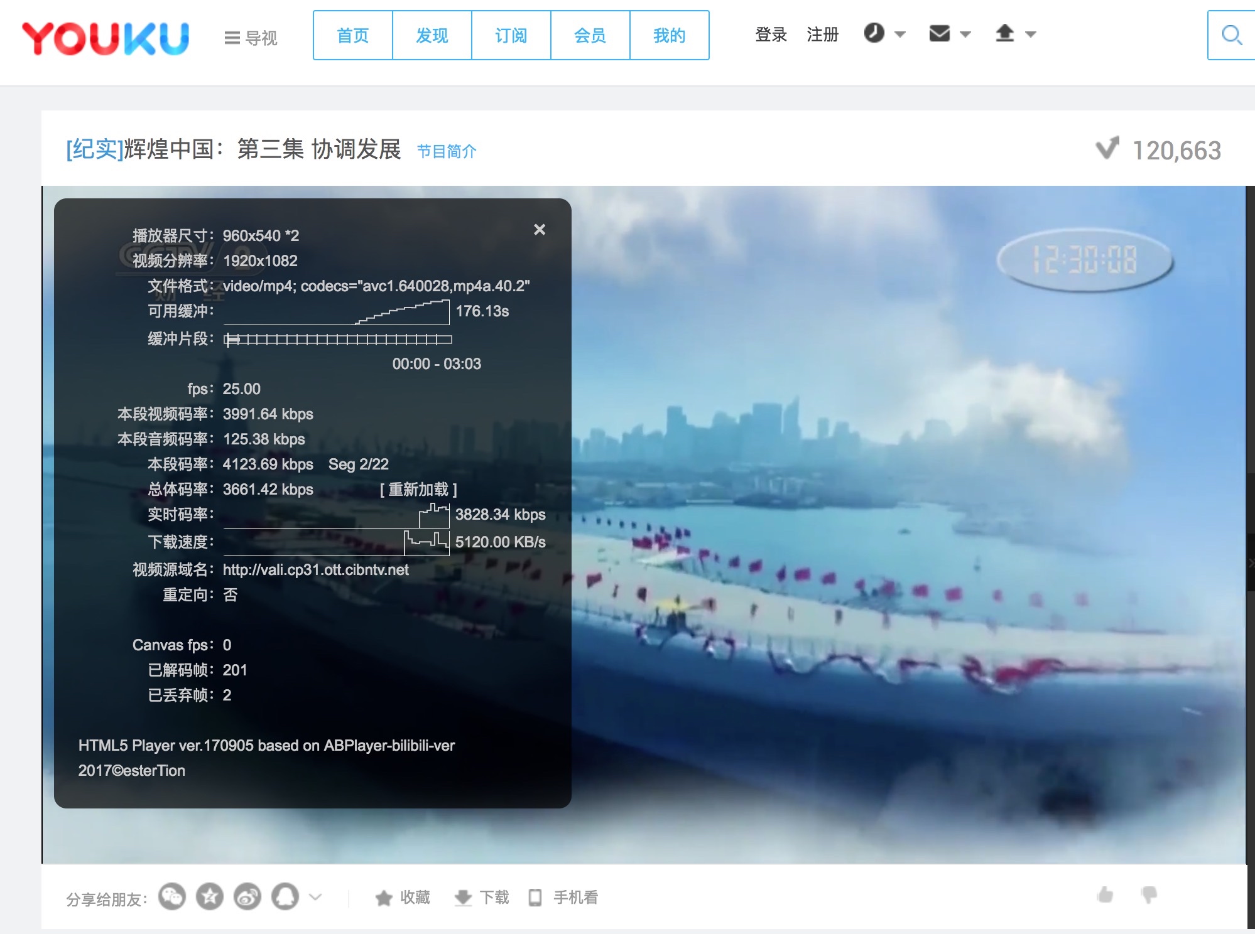Open the watch history clock icon
This screenshot has width=1255, height=934.
[874, 33]
